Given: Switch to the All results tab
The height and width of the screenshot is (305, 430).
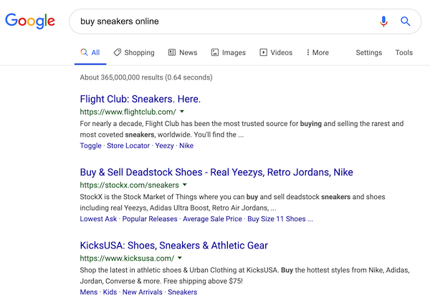Looking at the screenshot, I should [90, 52].
